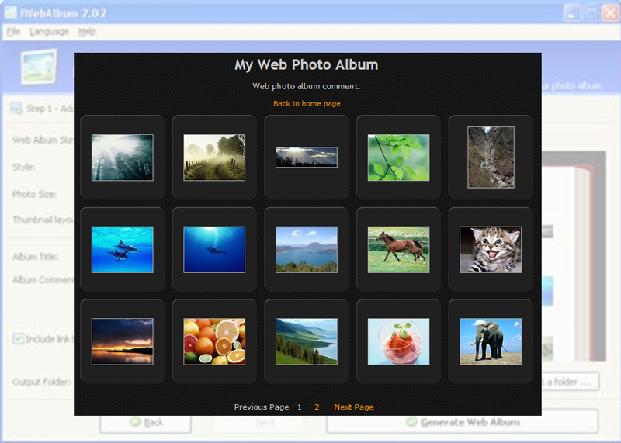Screen dimensions: 621x443
Task: Go to Previous Page link
Action: (x=262, y=407)
